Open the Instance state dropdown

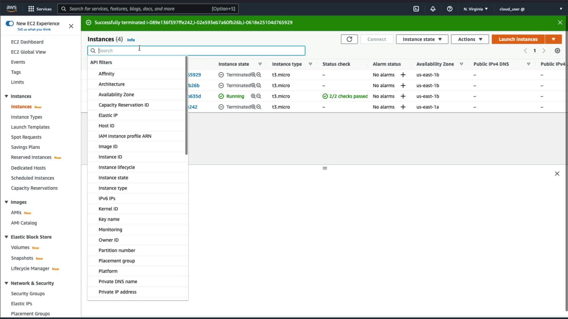click(x=422, y=39)
